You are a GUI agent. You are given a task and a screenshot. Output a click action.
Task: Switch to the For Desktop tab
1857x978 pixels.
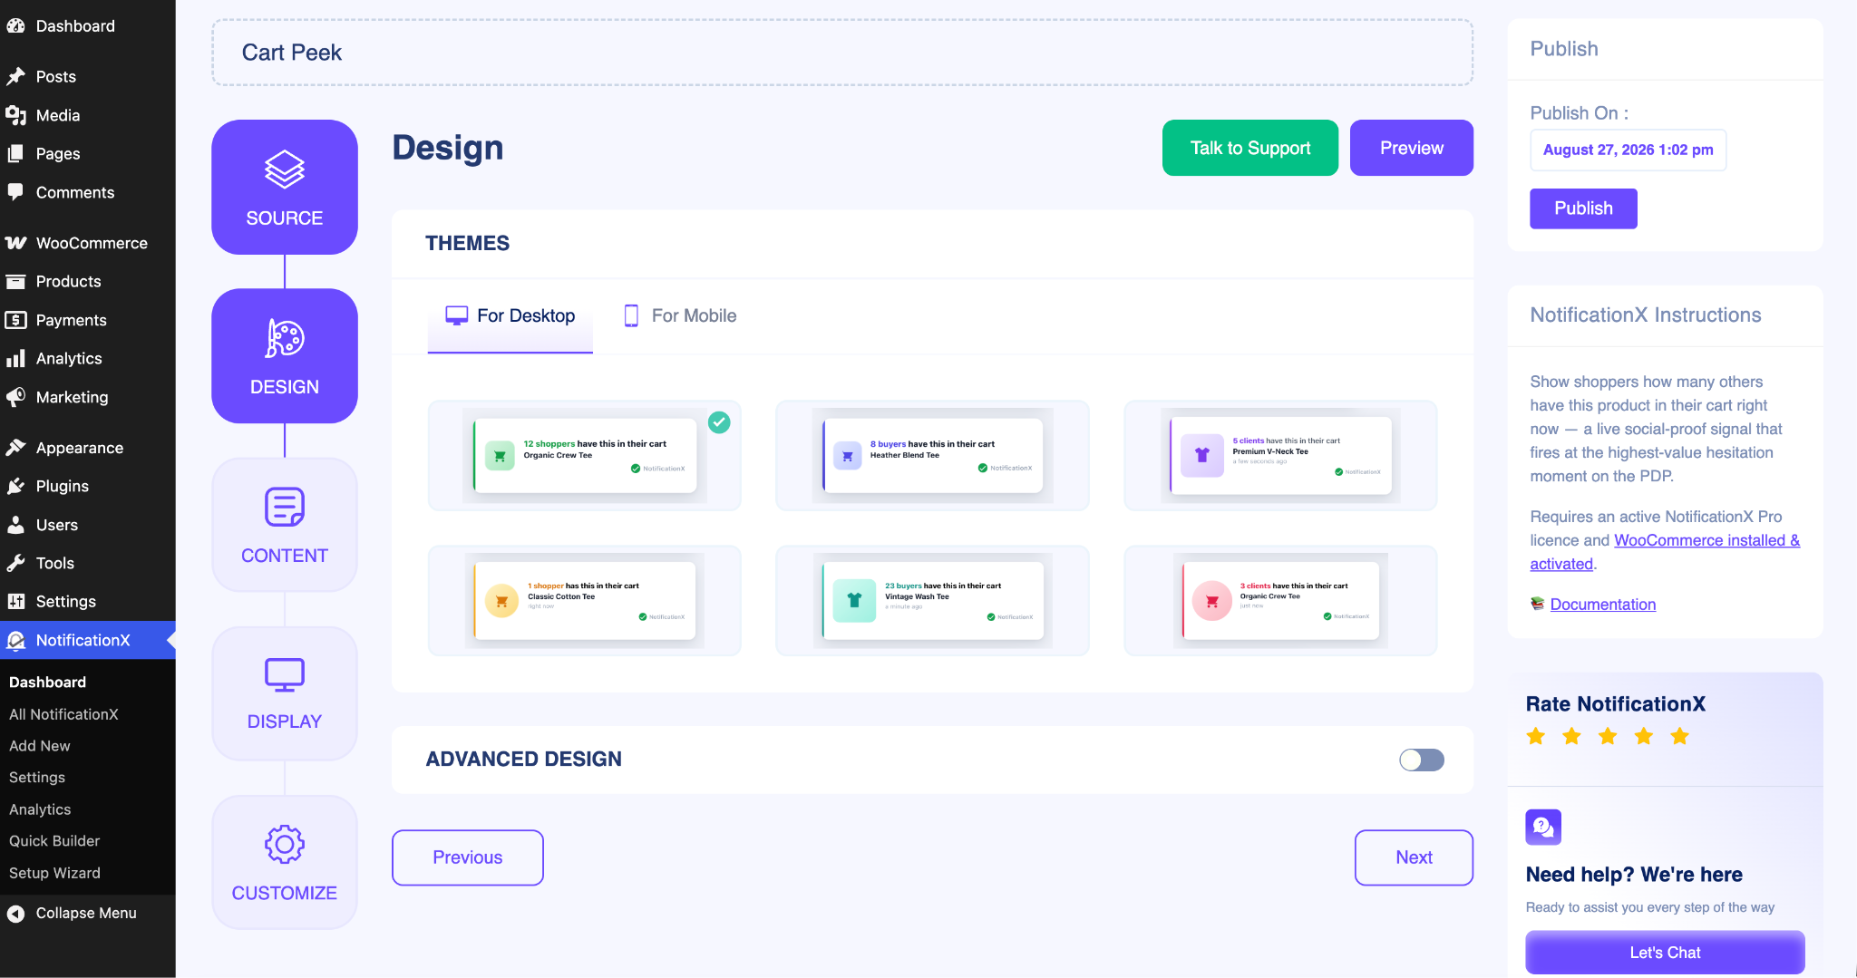[510, 315]
